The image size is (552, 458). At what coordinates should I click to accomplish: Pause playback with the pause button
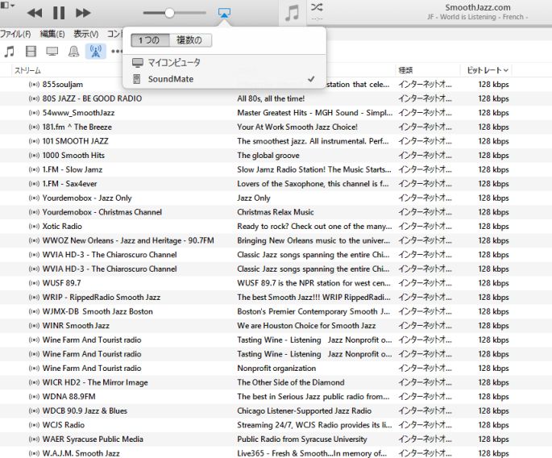[x=59, y=13]
